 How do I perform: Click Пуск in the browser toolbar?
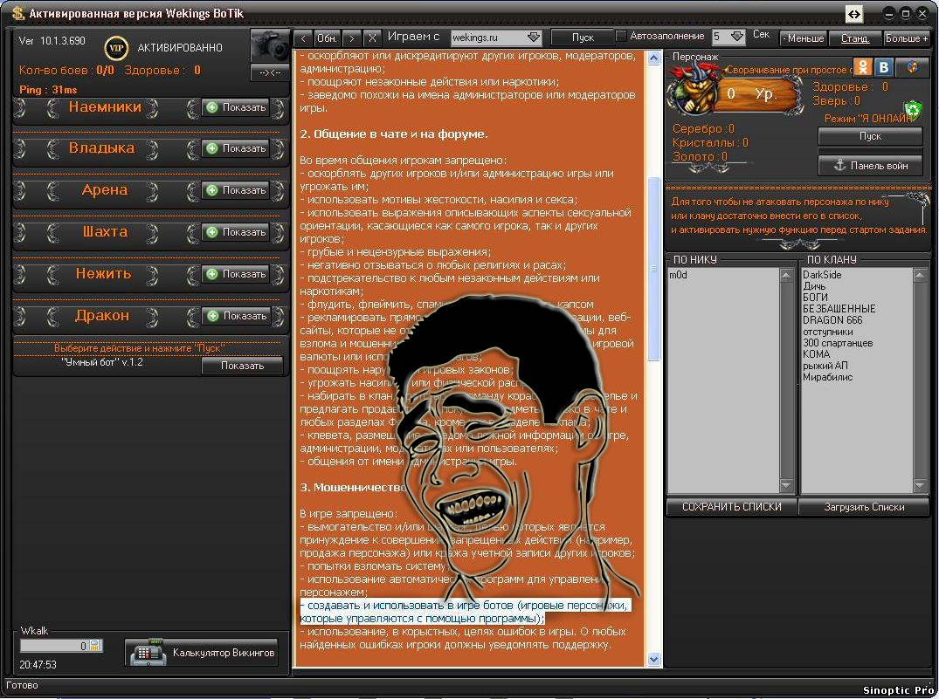click(583, 38)
